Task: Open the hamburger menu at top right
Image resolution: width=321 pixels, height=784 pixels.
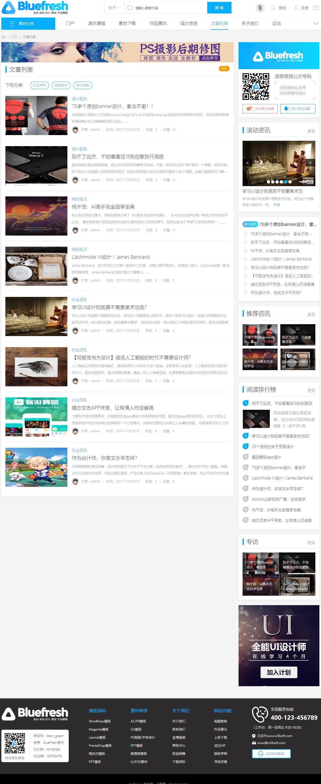Action: (316, 8)
